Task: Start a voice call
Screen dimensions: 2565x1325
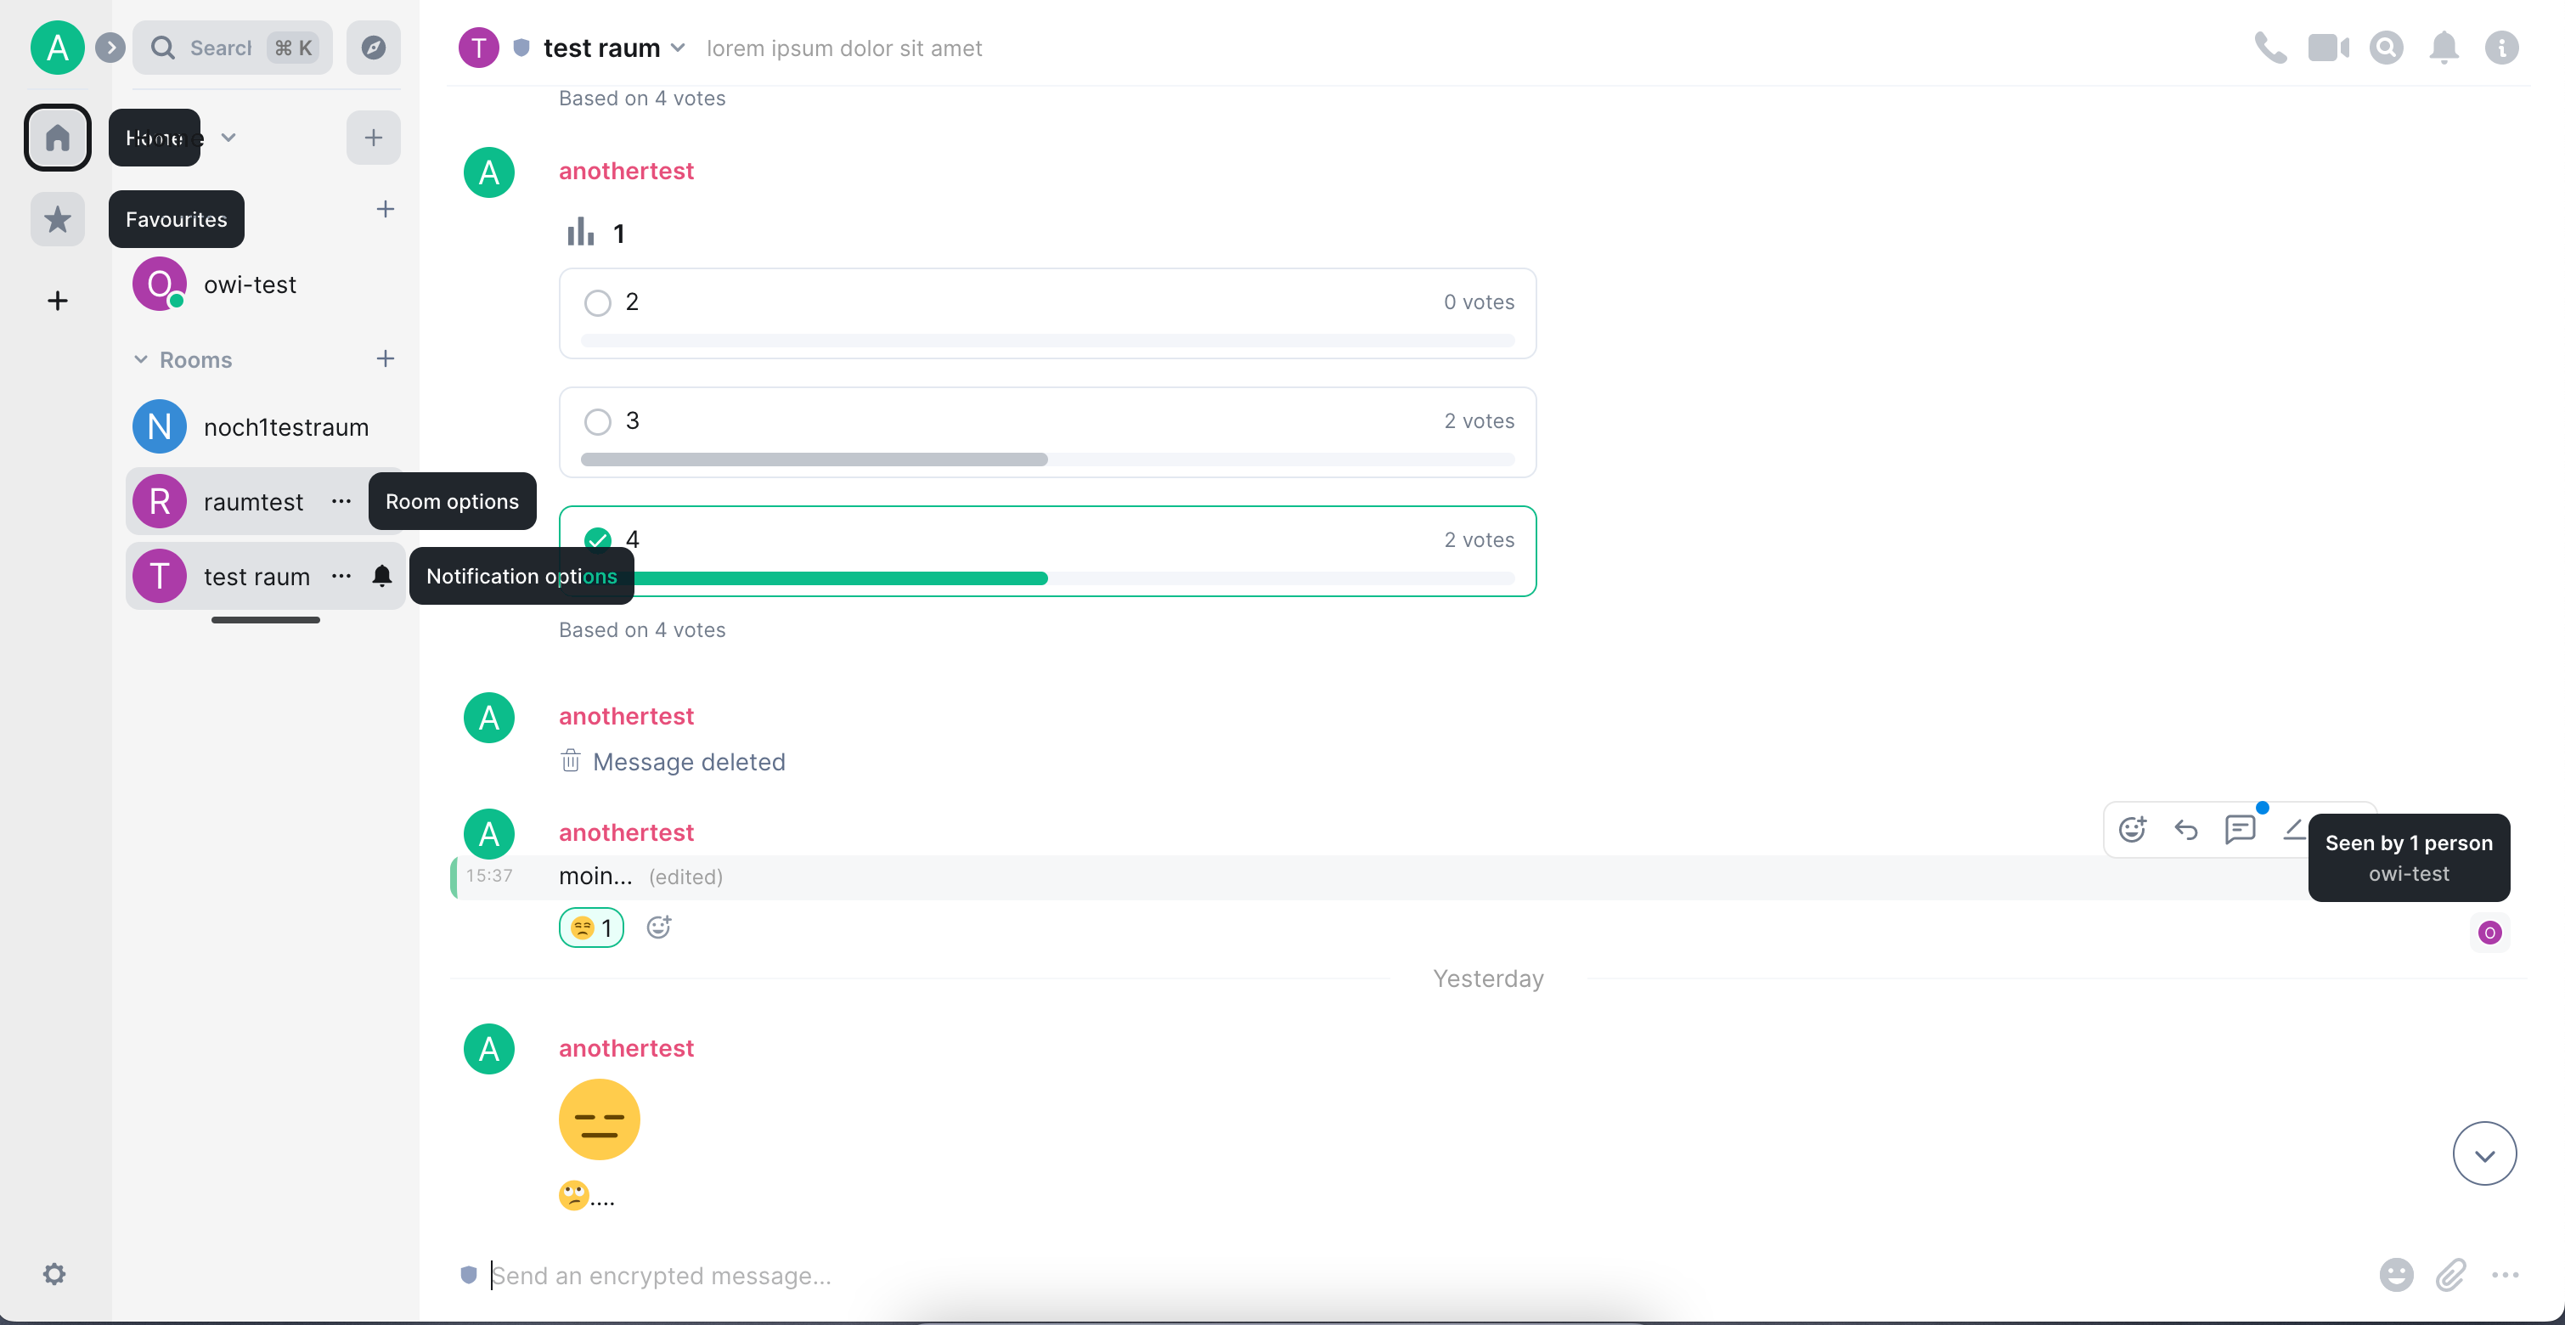Action: [x=2270, y=47]
